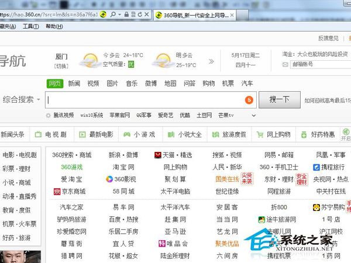
Task: Open the 电影·电视剧 sidebar category
Action: pyautogui.click(x=20, y=155)
